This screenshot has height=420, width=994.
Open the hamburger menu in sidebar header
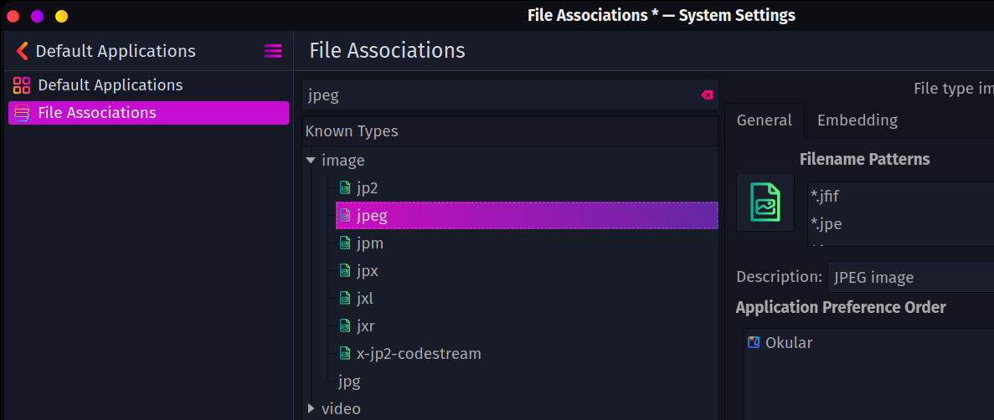273,51
